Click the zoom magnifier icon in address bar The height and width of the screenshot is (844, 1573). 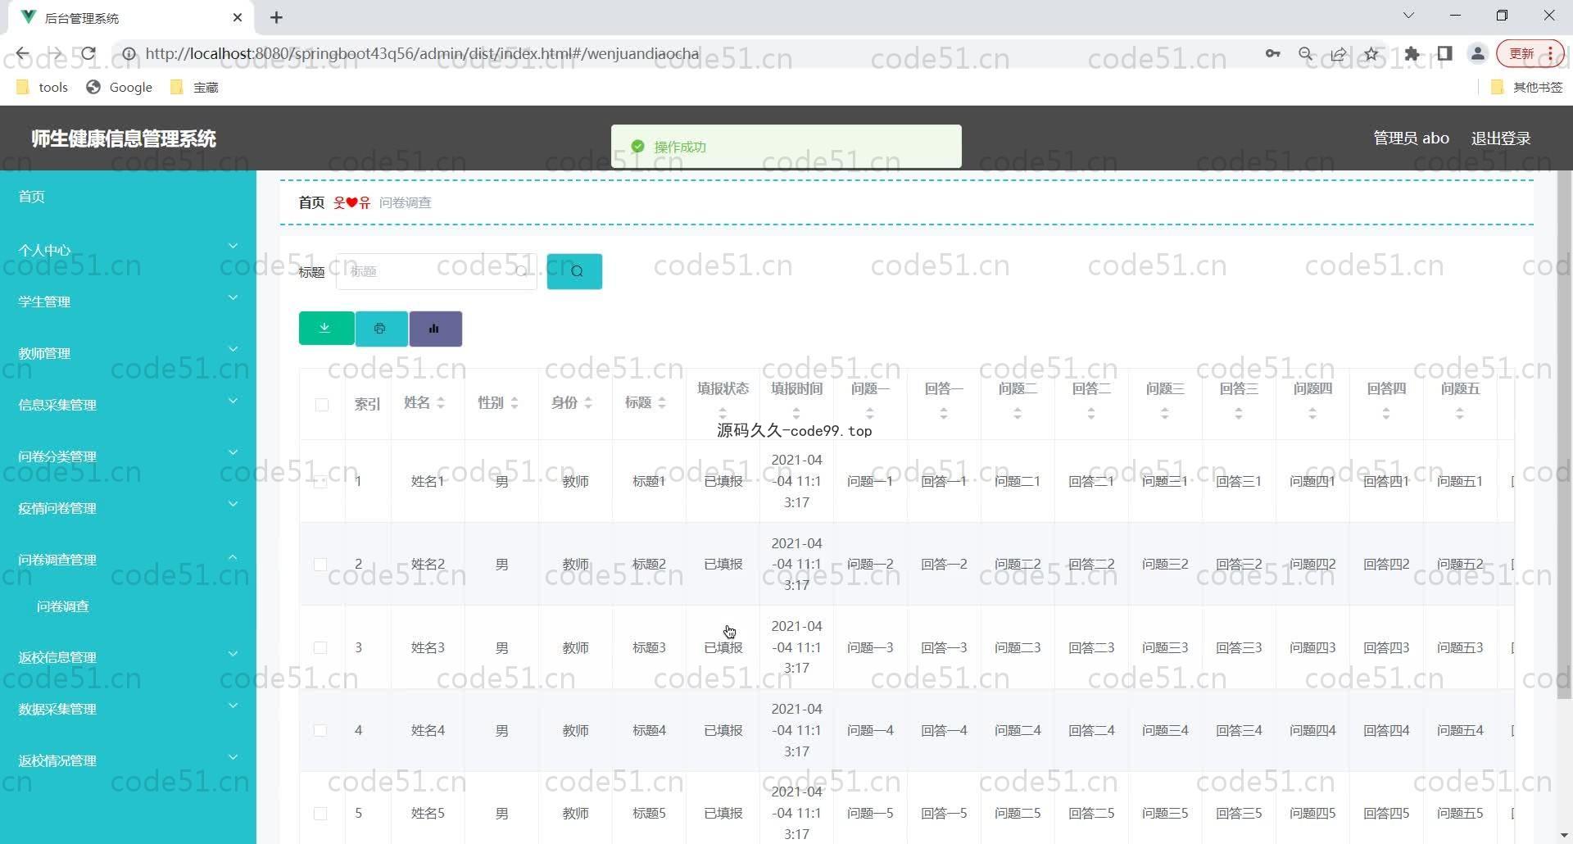tap(1305, 54)
